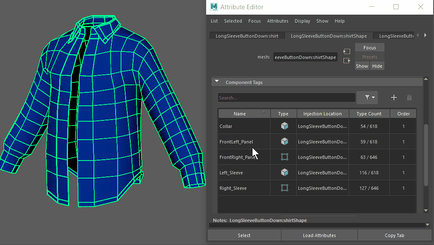Click the go to output connection icon
Viewport: 434px width, 245px height.
point(347,61)
